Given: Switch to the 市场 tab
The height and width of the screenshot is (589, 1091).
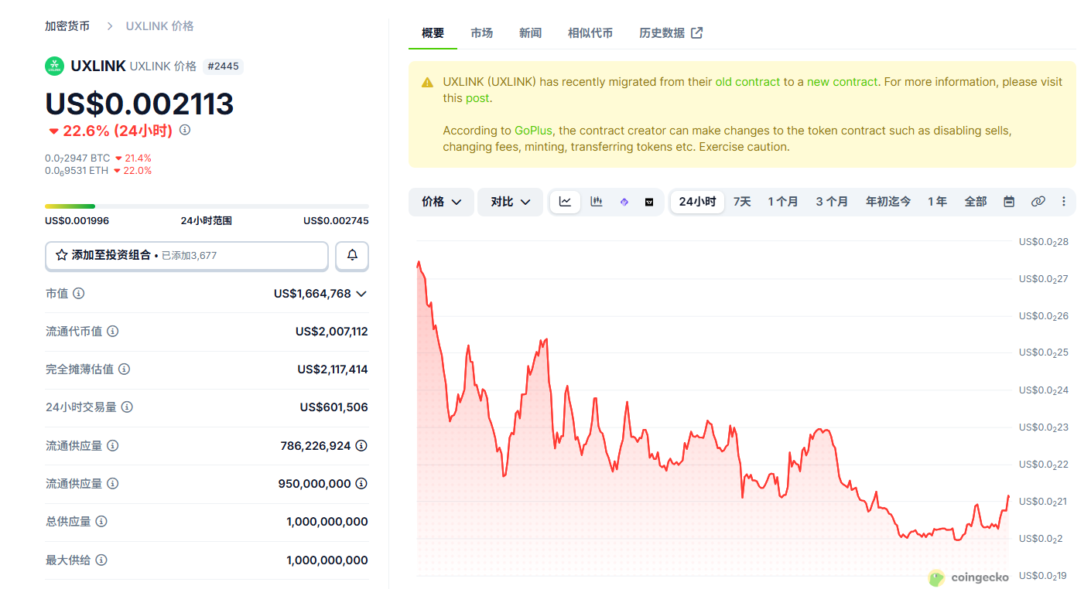Looking at the screenshot, I should (x=481, y=33).
